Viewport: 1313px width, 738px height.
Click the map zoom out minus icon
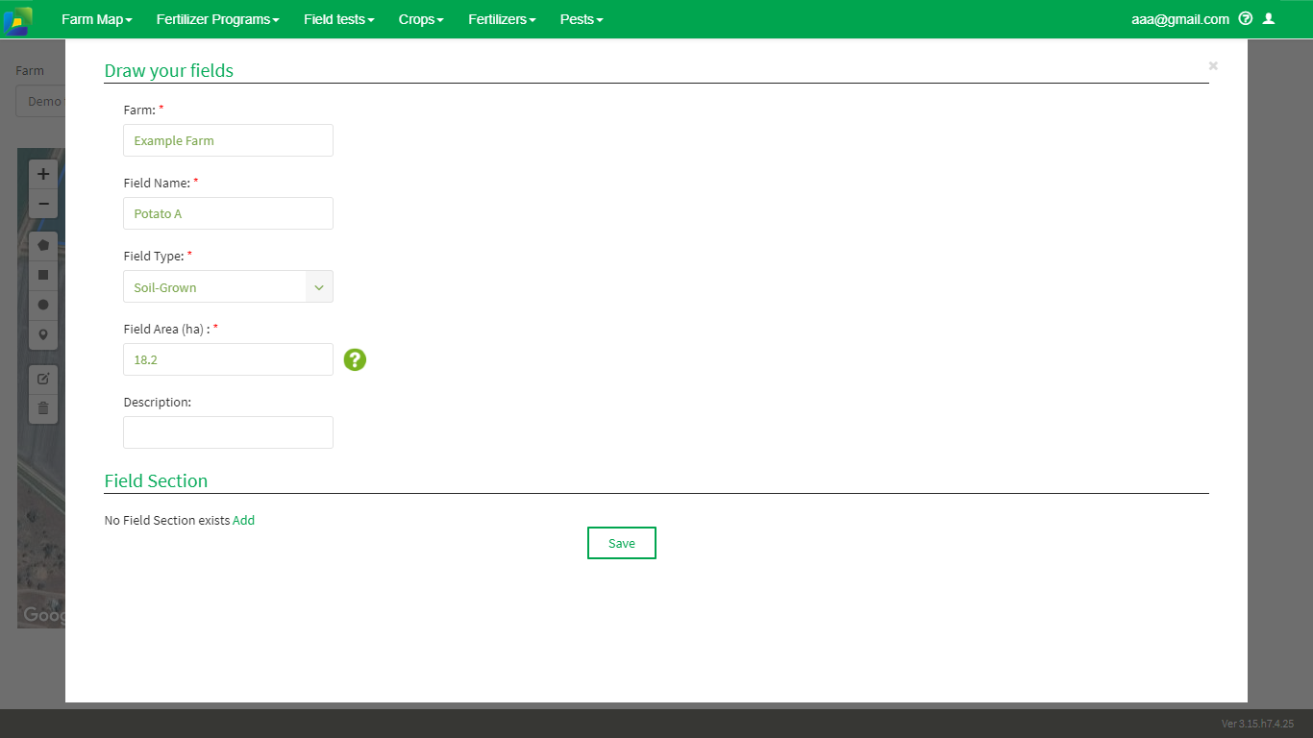[x=43, y=204]
